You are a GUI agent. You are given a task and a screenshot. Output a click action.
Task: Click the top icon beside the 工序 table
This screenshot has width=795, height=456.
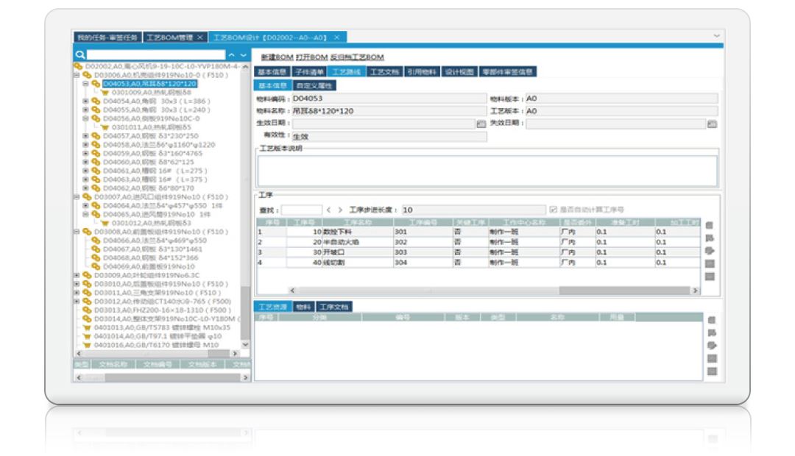(x=710, y=226)
